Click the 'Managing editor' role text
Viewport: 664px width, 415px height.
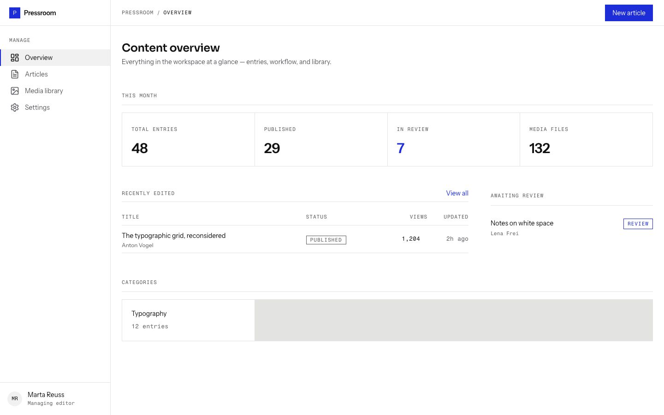(x=51, y=403)
